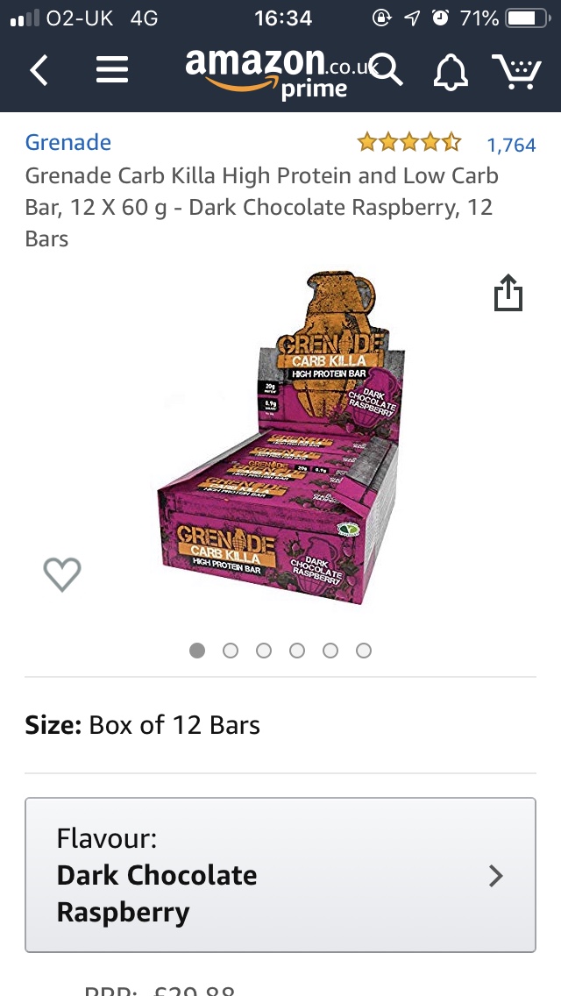Tap the share icon on product image
561x996 pixels.
[x=508, y=293]
